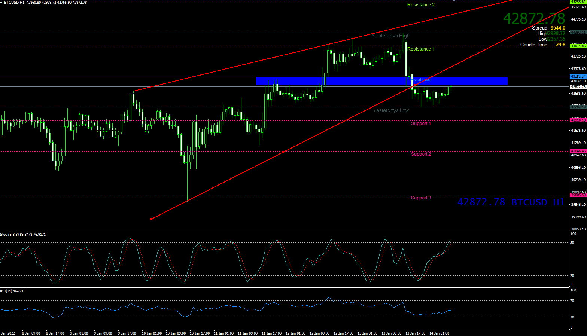The image size is (587, 336).
Task: Click the chart shift marker at top edge
Action: tap(454, 1)
